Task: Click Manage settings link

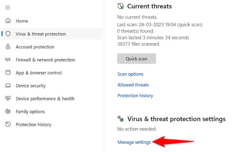Action: 134,142
